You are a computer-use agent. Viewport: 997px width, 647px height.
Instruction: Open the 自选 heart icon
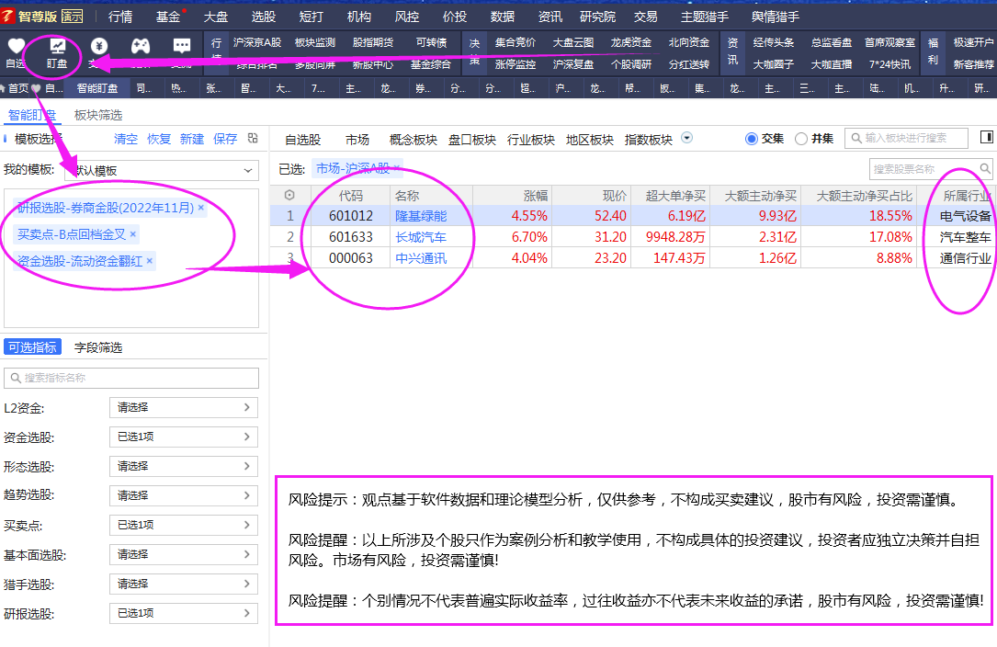(x=16, y=46)
